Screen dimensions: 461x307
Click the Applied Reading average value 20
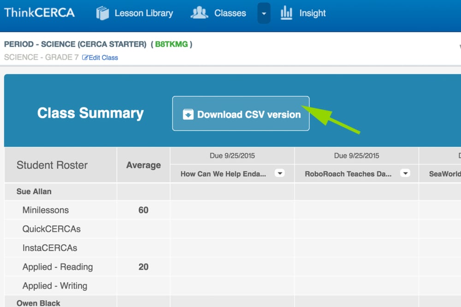click(143, 267)
